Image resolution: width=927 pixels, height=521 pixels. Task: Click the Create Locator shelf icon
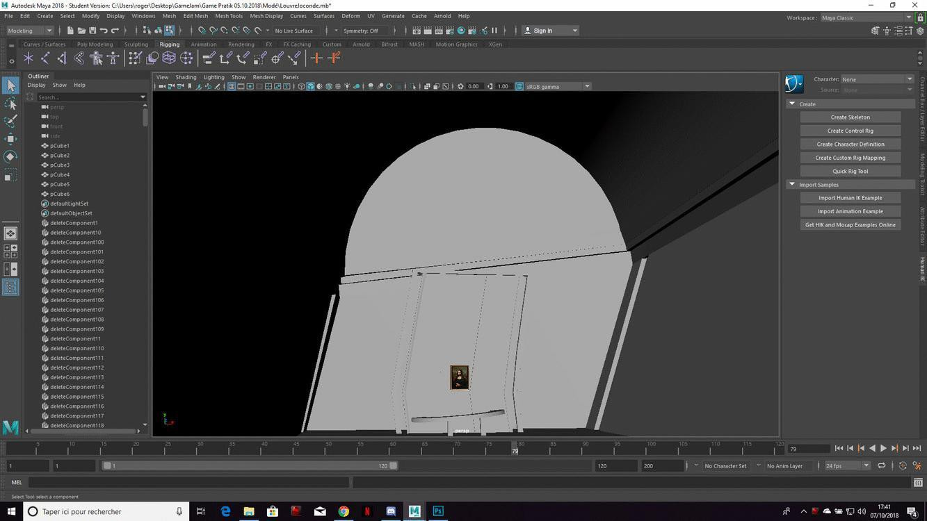(x=29, y=58)
